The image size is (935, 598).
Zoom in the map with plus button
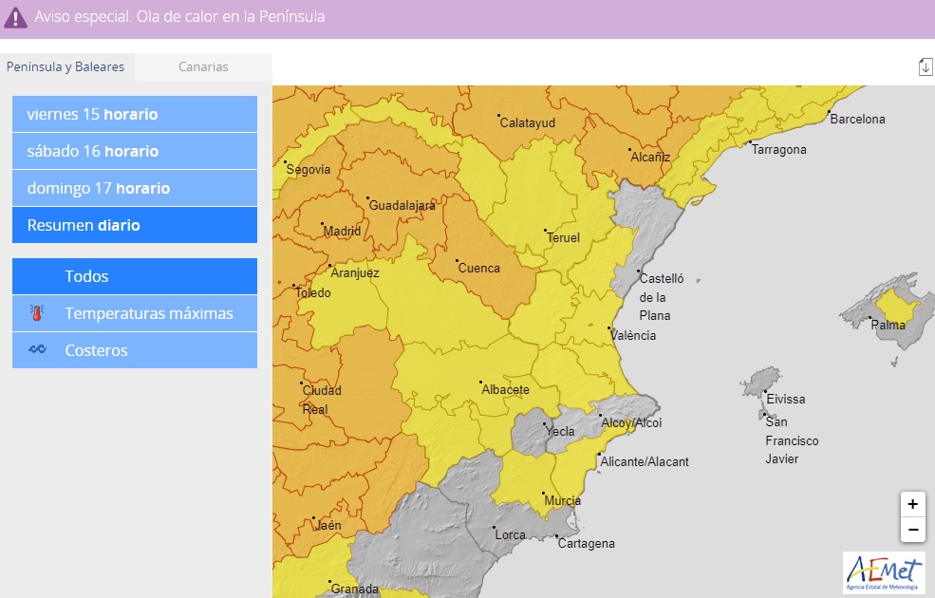[x=912, y=504]
